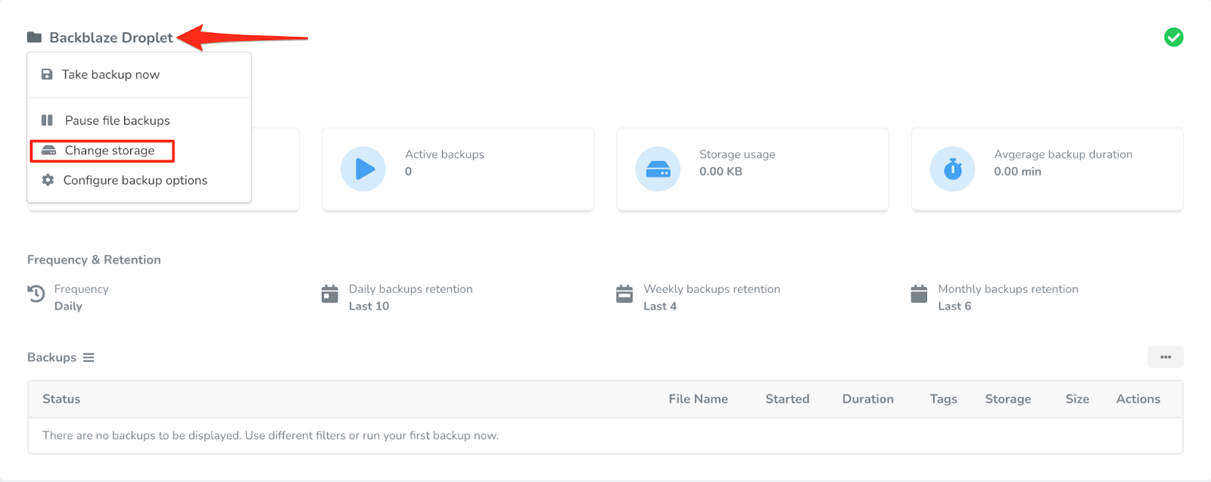The image size is (1211, 482).
Task: Click the Frequency & Retention heading
Action: point(94,260)
